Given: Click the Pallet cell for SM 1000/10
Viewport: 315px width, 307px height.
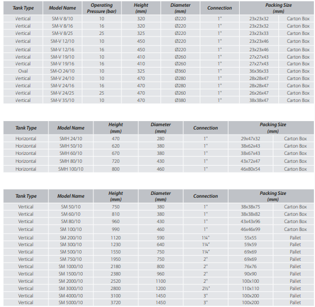Looking at the screenshot, I should 295,266.
